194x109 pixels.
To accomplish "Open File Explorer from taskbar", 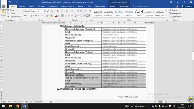I will 11,106.
